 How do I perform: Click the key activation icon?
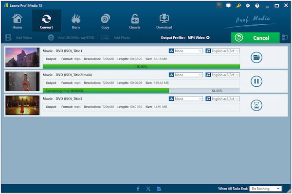point(238,6)
